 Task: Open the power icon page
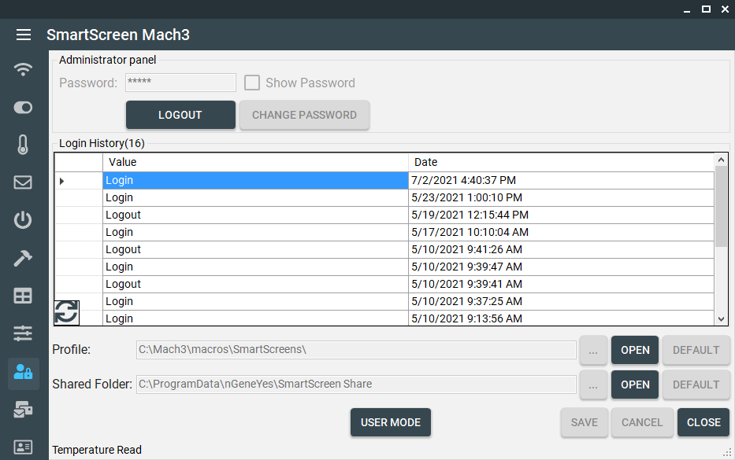24,220
